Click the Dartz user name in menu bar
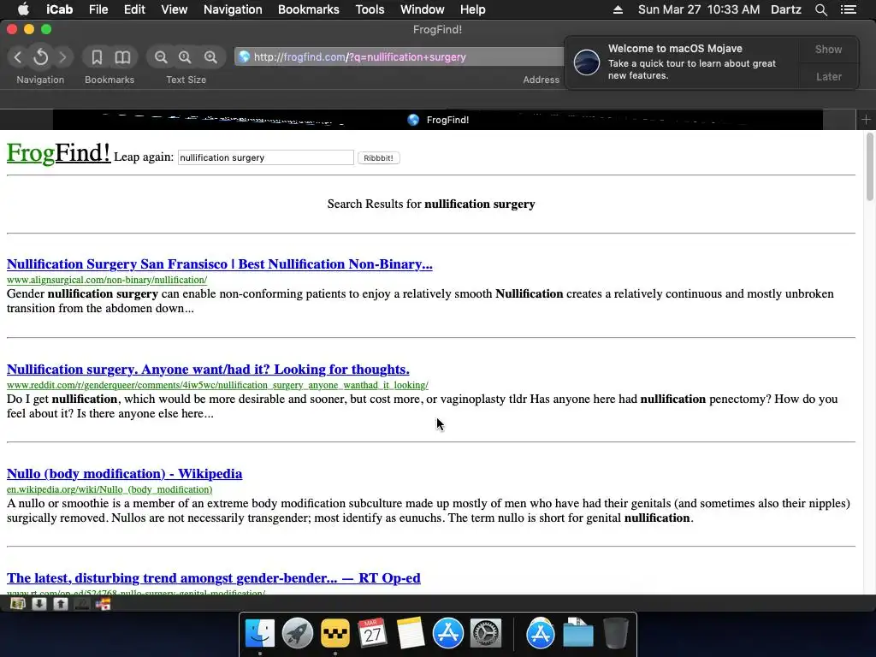 pyautogui.click(x=785, y=9)
